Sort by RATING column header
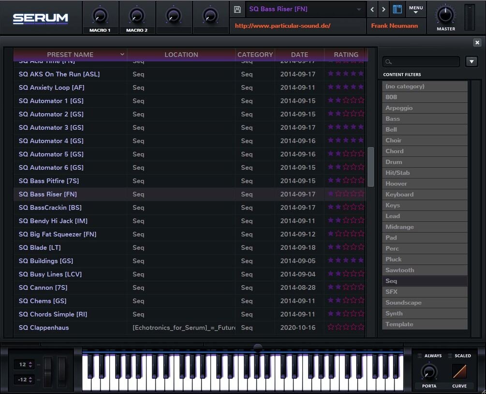486x394 pixels. 346,55
